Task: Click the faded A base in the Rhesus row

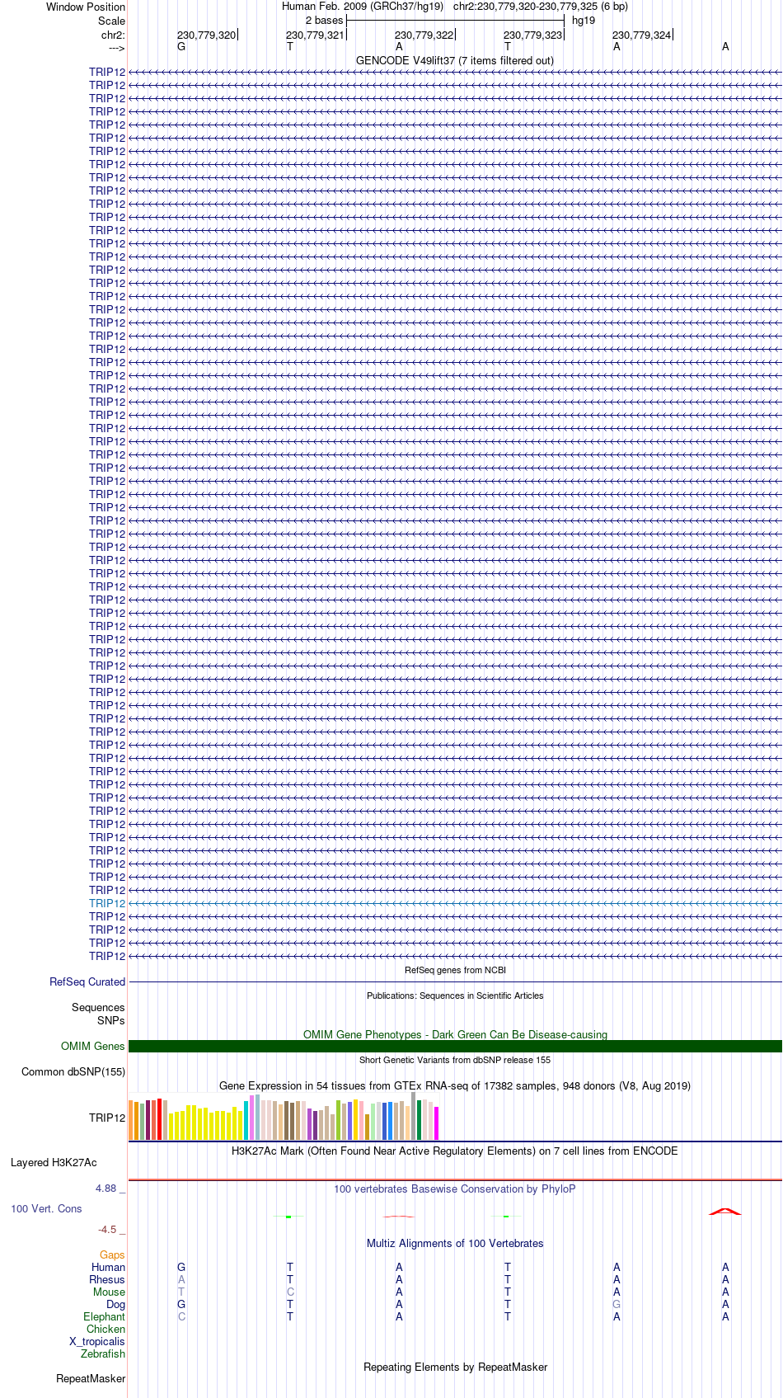Action: (181, 1279)
